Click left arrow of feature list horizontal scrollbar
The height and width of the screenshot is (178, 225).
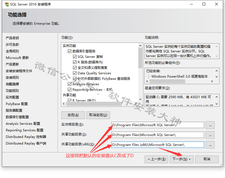64,104
